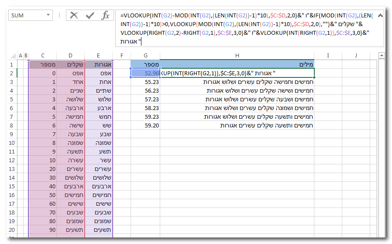Collapse the expanded formula bar

click(x=380, y=15)
